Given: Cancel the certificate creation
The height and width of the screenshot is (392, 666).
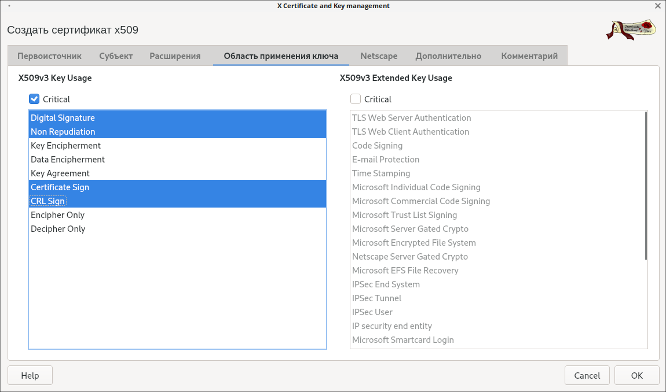Looking at the screenshot, I should (x=587, y=375).
